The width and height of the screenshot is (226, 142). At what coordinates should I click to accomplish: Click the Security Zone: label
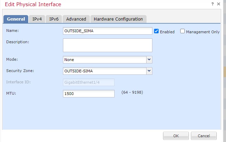click(x=20, y=71)
